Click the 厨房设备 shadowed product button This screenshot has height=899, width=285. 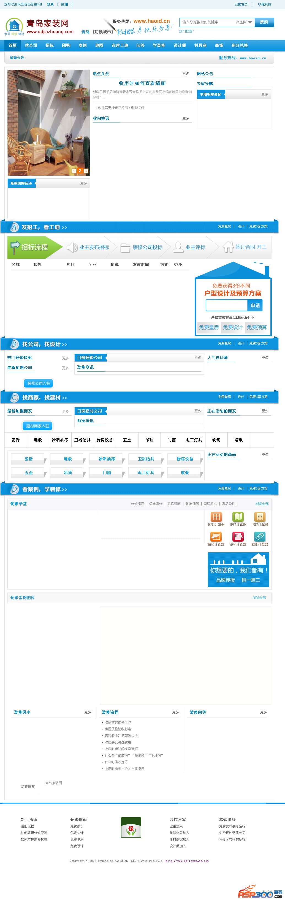coord(185,459)
